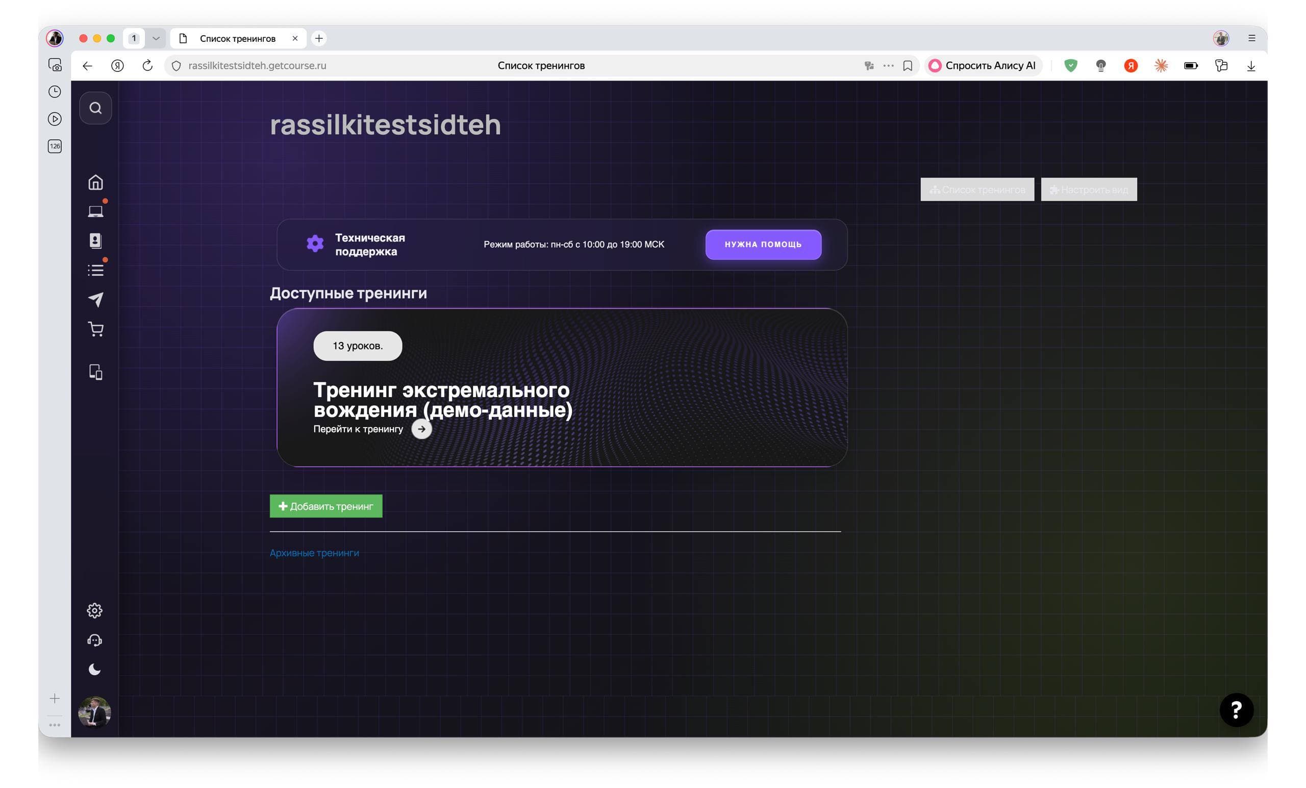
Task: Open the red Я Yandex extension icon
Action: 1131,66
